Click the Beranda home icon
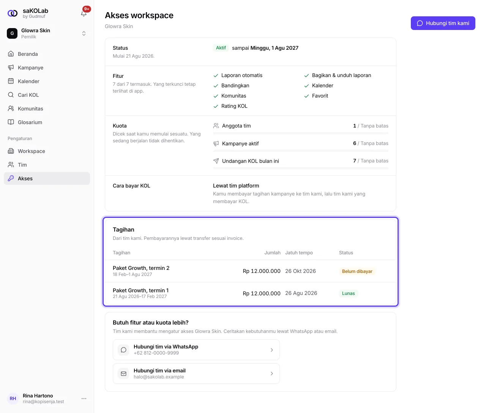The image size is (486, 413). point(11,54)
